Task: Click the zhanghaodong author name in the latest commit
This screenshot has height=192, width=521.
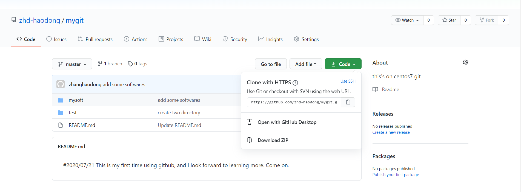Action: [x=85, y=85]
